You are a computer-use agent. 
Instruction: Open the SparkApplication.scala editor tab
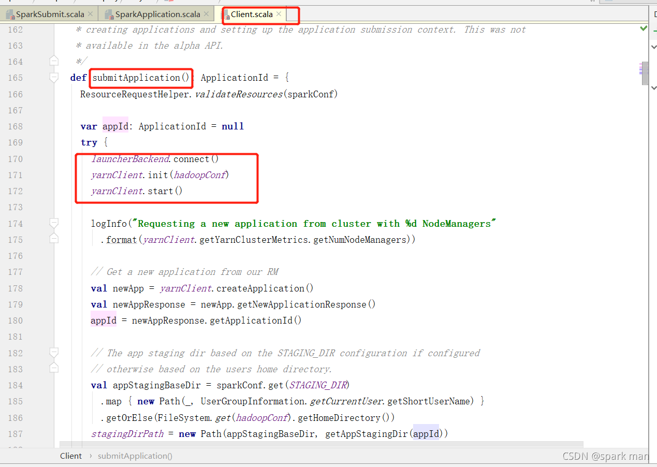click(157, 14)
